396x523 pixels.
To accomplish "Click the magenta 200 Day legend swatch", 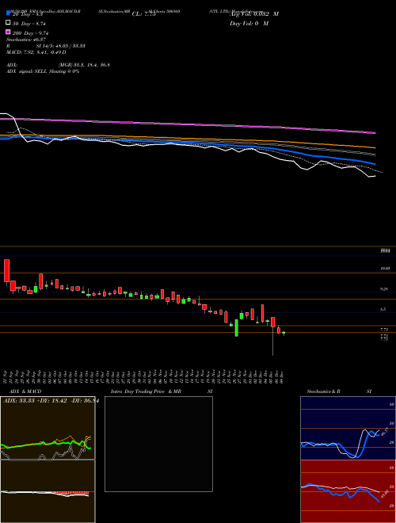I will coord(8,32).
